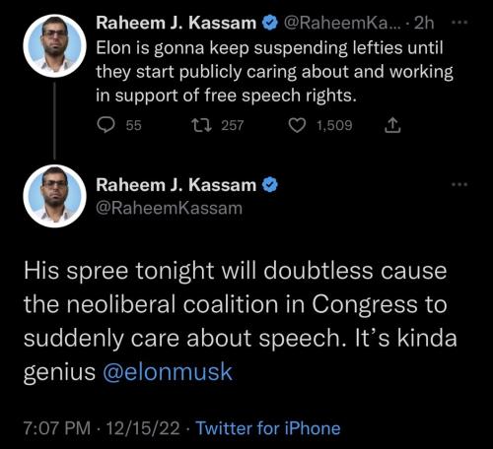The width and height of the screenshot is (493, 449).
Task: Follow the @elonmusk mention link
Action: pyautogui.click(x=168, y=372)
